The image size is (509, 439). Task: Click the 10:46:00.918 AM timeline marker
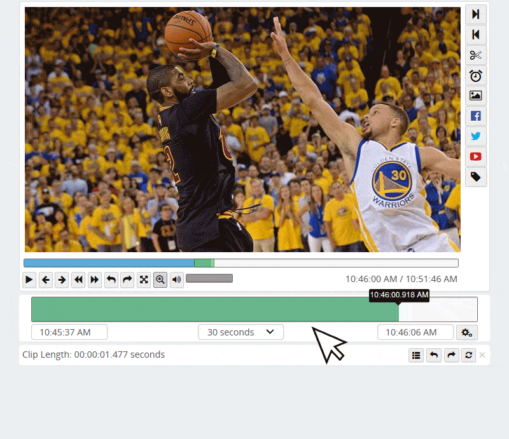399,295
